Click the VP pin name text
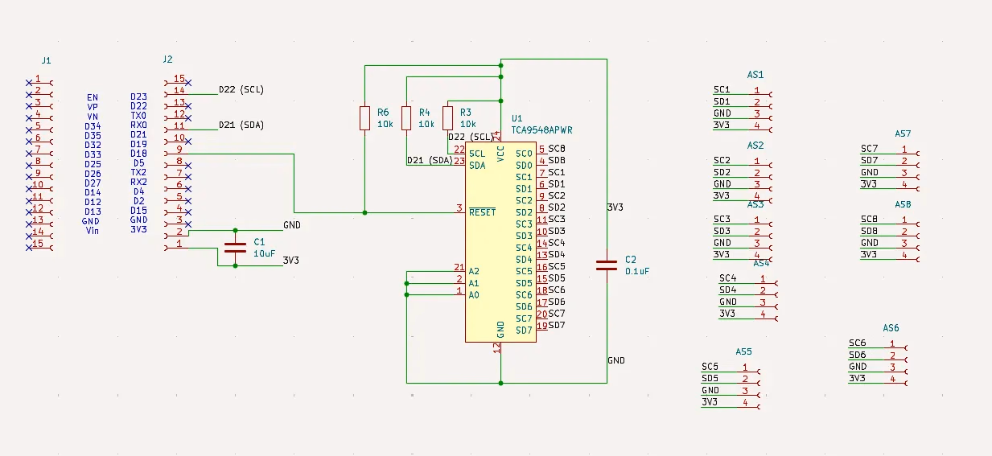Image resolution: width=992 pixels, height=456 pixels. pyautogui.click(x=93, y=106)
